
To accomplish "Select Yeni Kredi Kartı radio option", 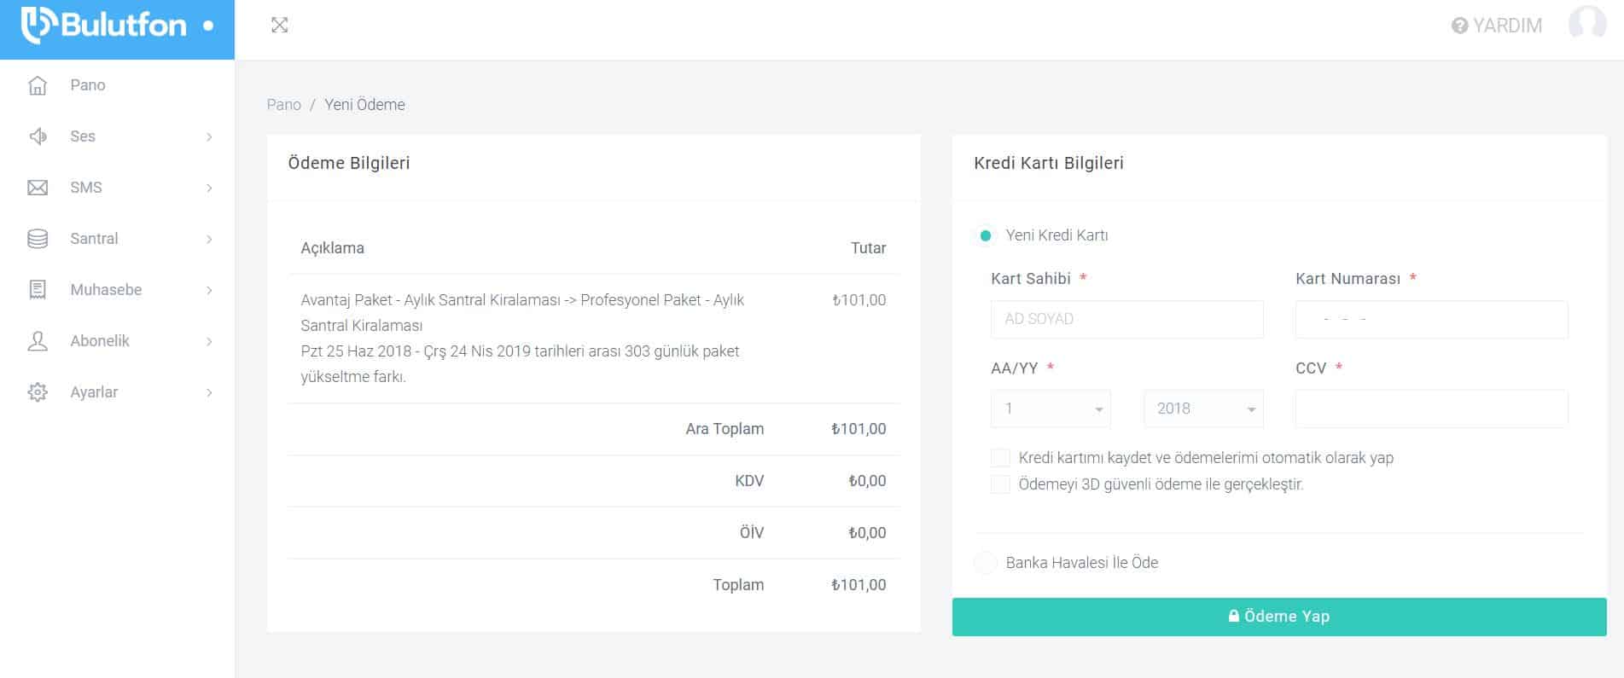I will (986, 235).
